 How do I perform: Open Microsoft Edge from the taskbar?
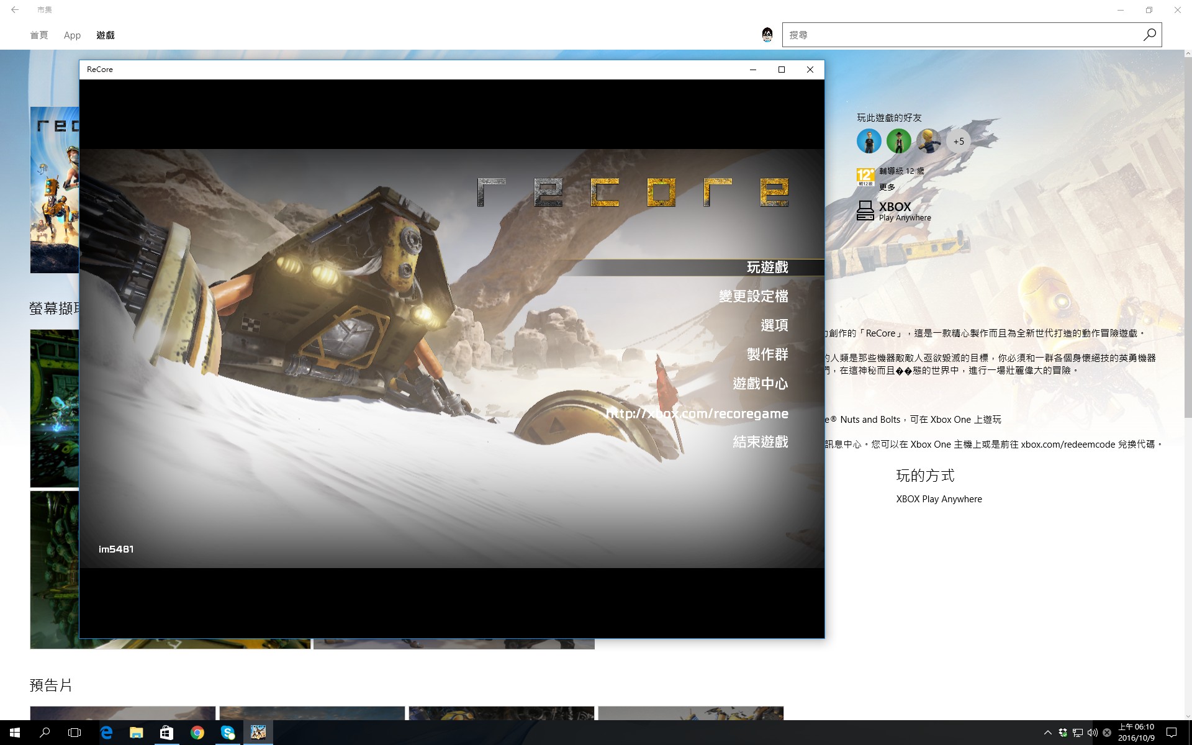click(106, 733)
